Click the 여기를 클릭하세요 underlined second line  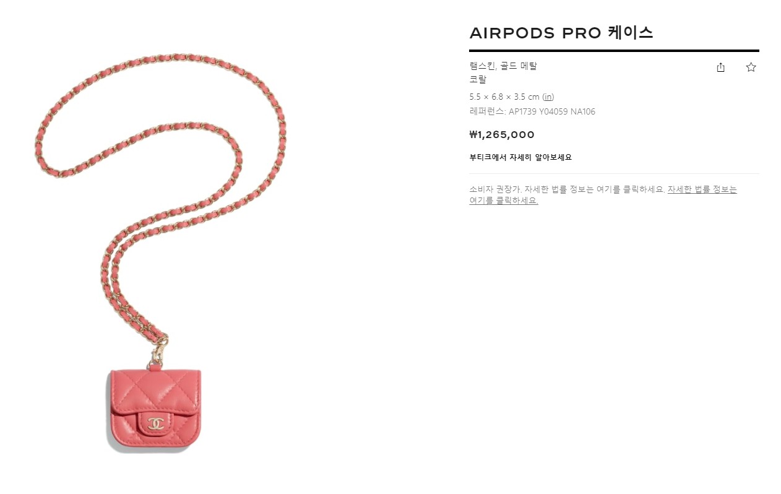click(x=504, y=201)
